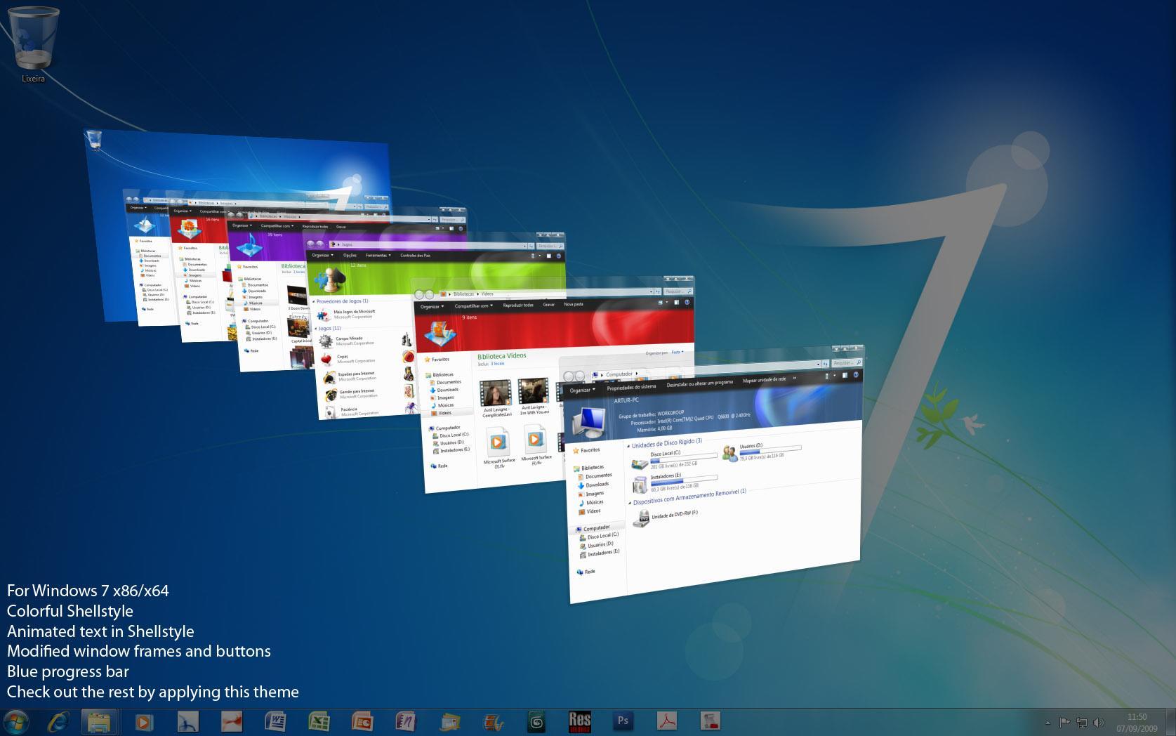The height and width of the screenshot is (736, 1176).
Task: Click Disco Local (C:) usage bar
Action: [684, 458]
